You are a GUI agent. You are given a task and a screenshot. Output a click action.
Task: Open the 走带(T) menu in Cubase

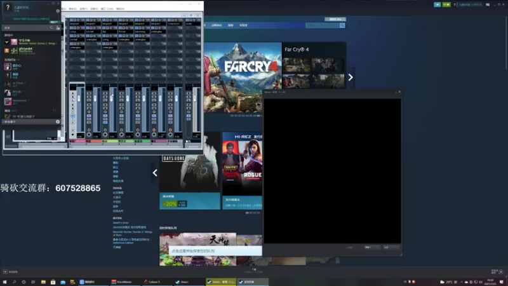click(x=83, y=9)
